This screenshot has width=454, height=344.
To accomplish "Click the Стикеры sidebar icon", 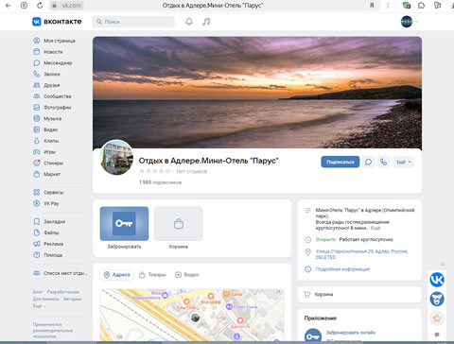I will click(x=37, y=163).
